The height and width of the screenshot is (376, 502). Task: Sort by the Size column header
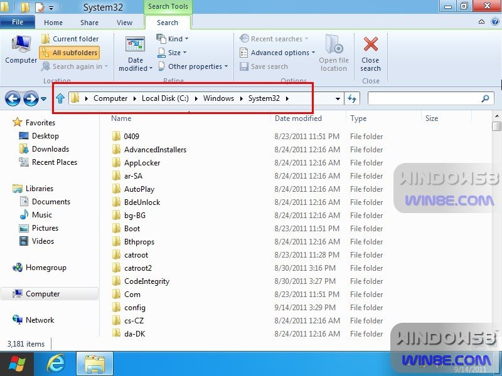point(432,118)
